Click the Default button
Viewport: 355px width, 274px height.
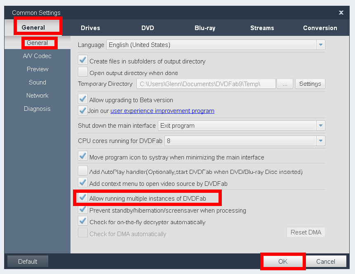pyautogui.click(x=28, y=262)
